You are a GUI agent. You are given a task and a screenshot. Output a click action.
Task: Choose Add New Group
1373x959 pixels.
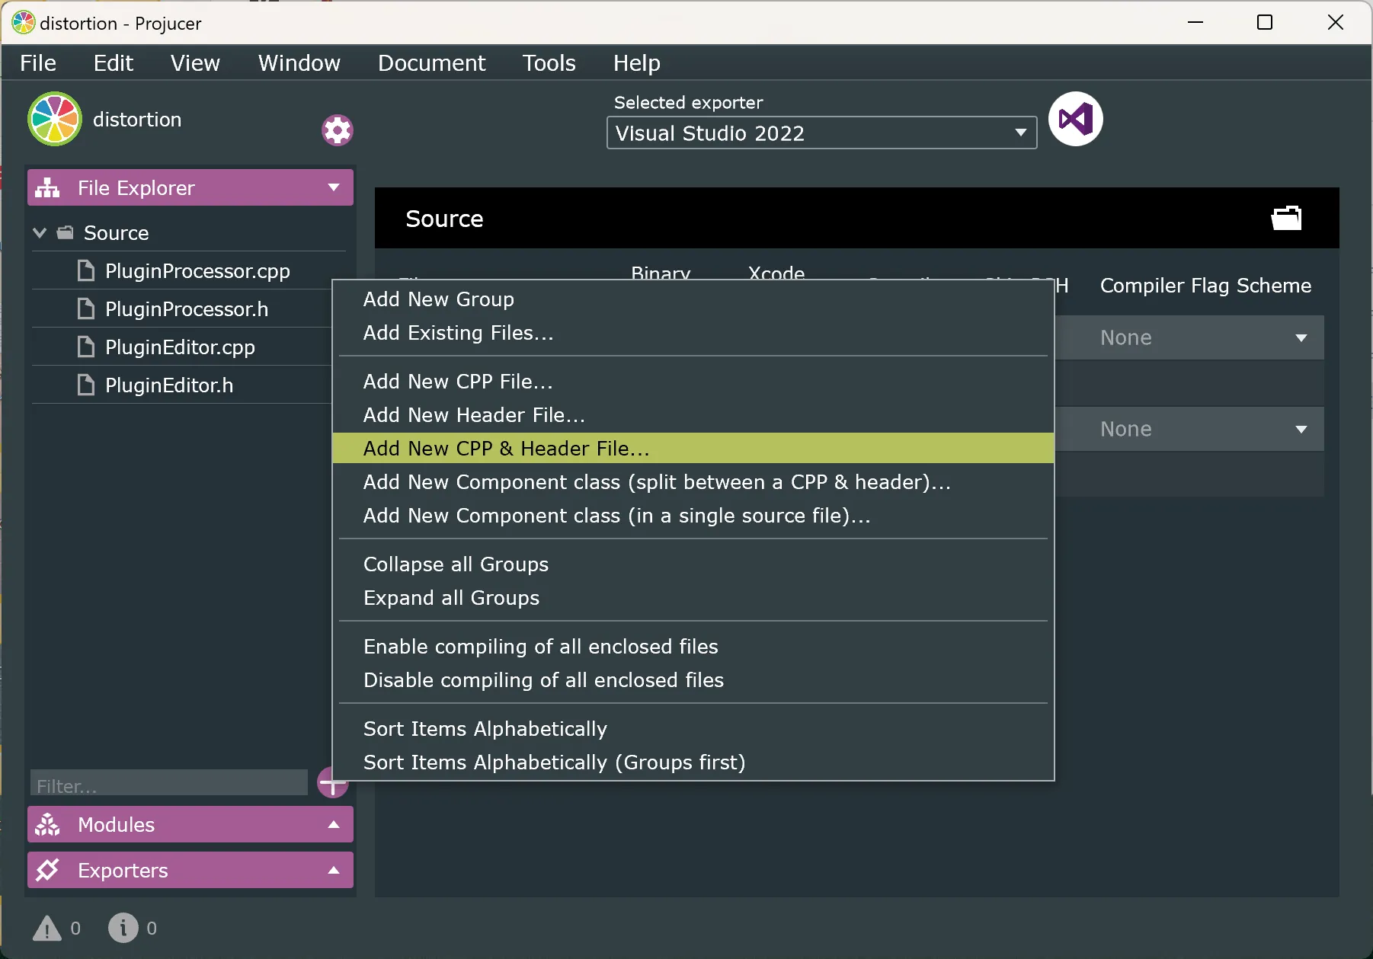pos(693,299)
